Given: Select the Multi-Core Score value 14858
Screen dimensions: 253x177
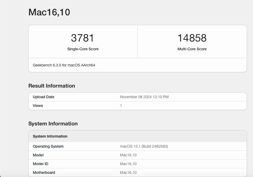Looking at the screenshot, I should pyautogui.click(x=192, y=38).
